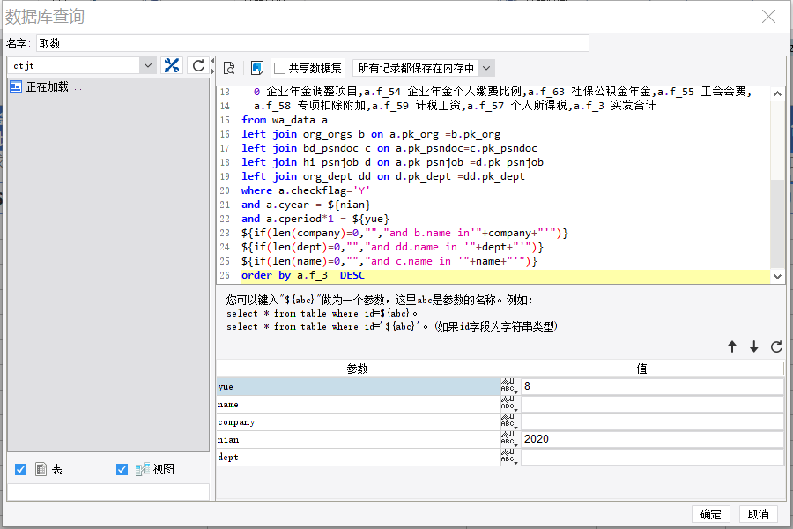Move the parameter down with the arrow
The width and height of the screenshot is (793, 529).
(754, 346)
